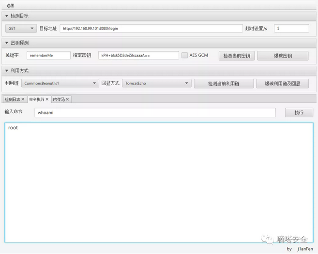
Task: Open the CommonsBeanutils1 gadget chain dropdown
Action: 60,83
